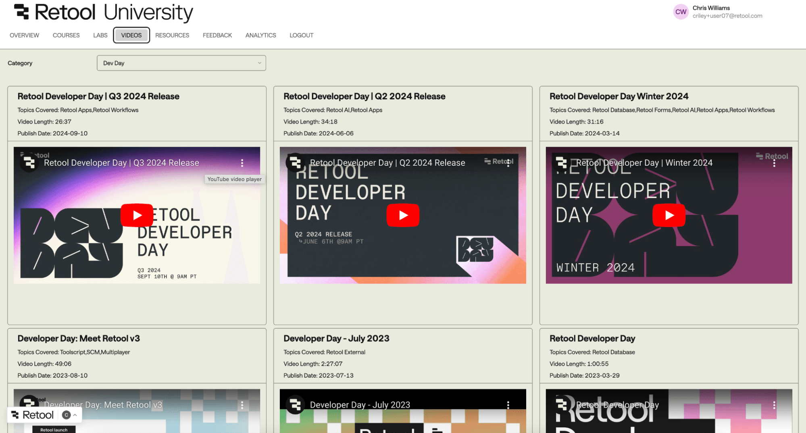The height and width of the screenshot is (433, 806).
Task: Open the RESOURCES section
Action: [172, 35]
